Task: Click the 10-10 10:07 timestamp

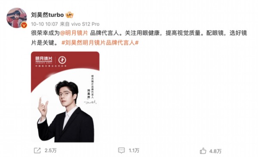Action: pyautogui.click(x=44, y=24)
